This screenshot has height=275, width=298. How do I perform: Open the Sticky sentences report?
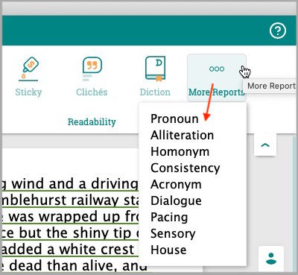tap(28, 77)
